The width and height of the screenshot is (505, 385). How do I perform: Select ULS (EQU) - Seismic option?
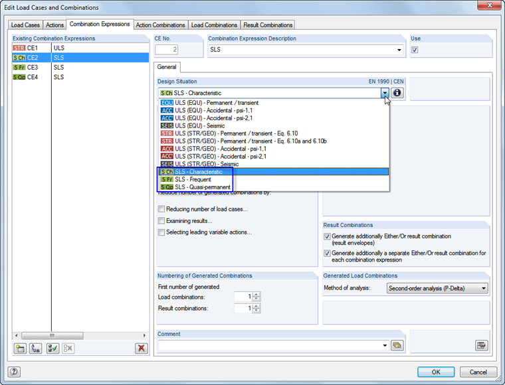pos(274,125)
